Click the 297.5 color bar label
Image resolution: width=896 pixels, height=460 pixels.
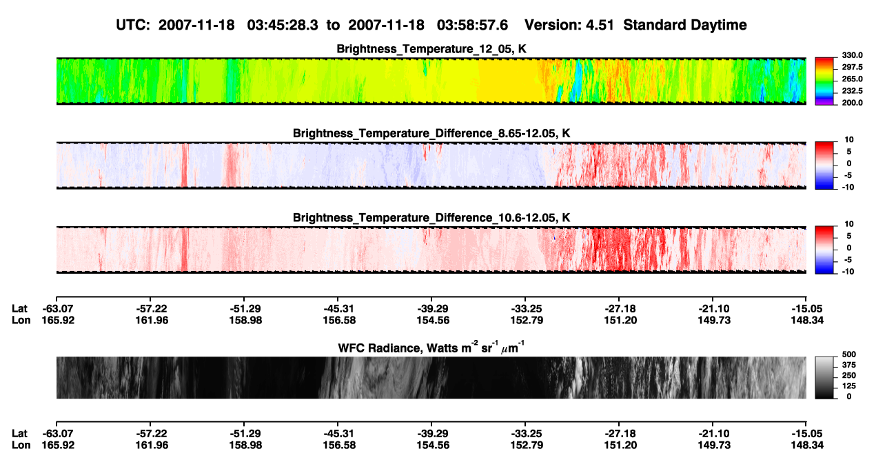852,68
